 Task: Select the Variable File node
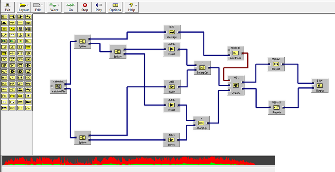pos(58,86)
